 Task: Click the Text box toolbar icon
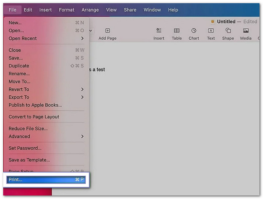coord(211,31)
